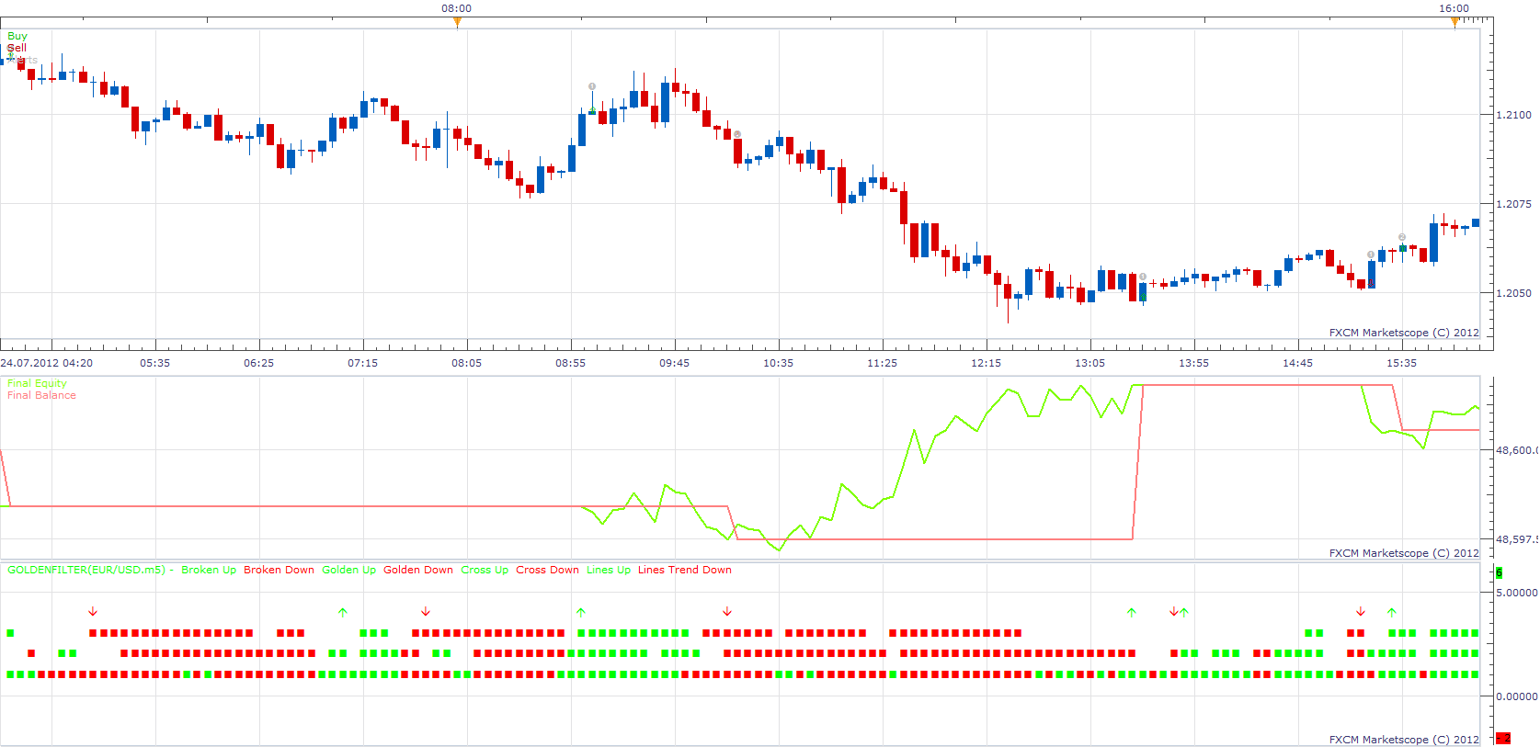This screenshot has width=1540, height=747.
Task: Select the Final Balance legend label
Action: click(41, 395)
